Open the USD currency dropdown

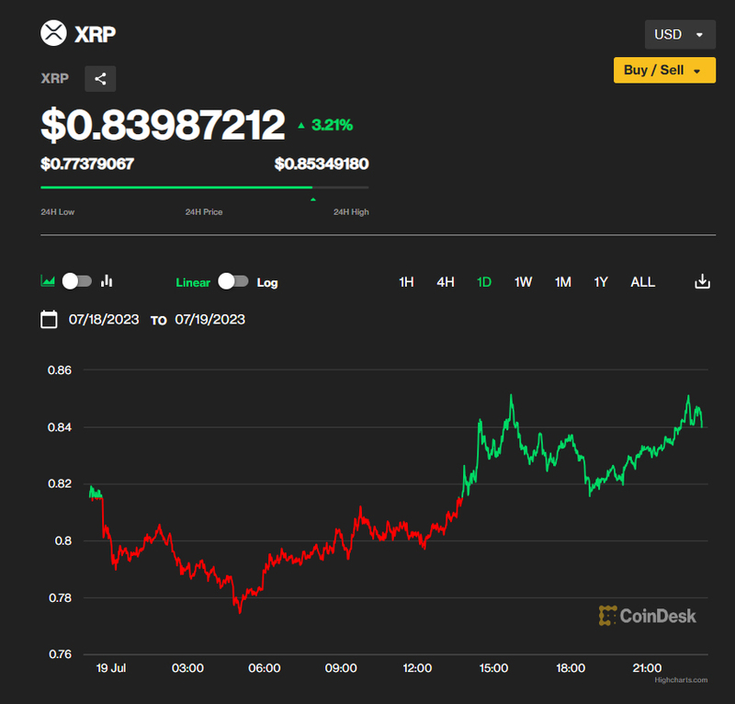click(679, 35)
